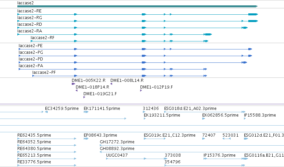Select the laccase2-PG protein label
The image size is (284, 167).
pos(31,52)
